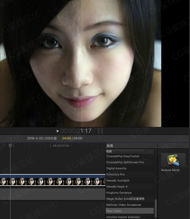This screenshot has height=219, width=190.
Task: Select Nattress Video Scrapbook category
Action: coord(130,205)
